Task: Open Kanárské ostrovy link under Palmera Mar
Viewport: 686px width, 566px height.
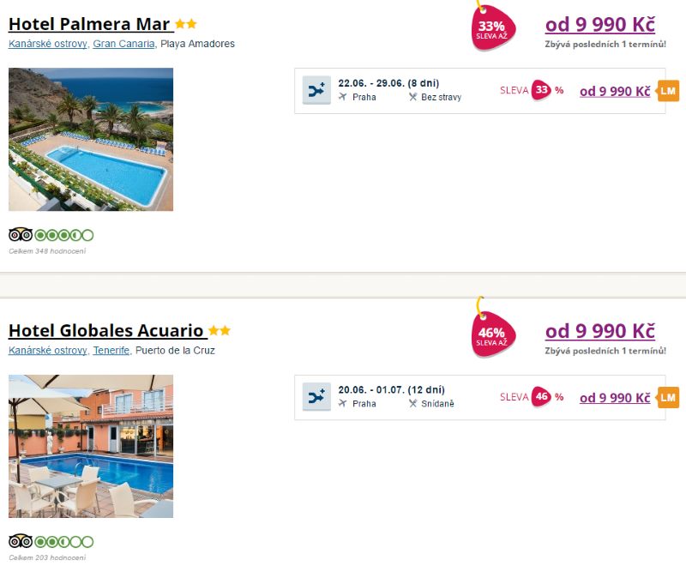Action: click(47, 44)
